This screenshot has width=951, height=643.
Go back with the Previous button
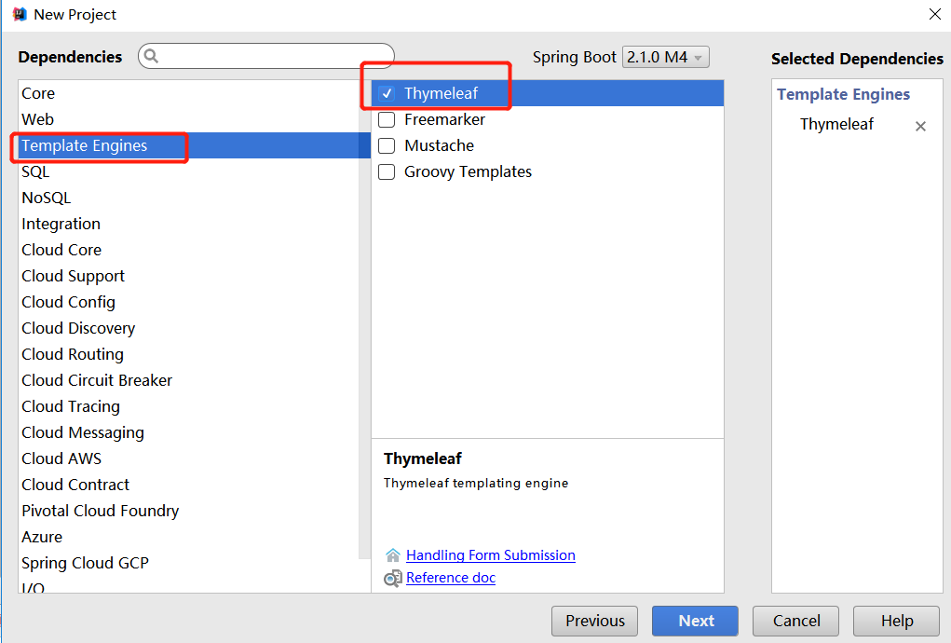click(594, 621)
